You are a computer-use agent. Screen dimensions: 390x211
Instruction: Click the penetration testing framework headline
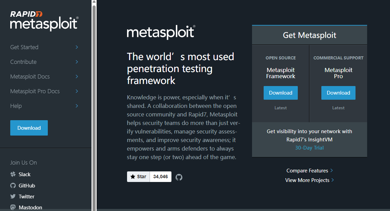[181, 69]
